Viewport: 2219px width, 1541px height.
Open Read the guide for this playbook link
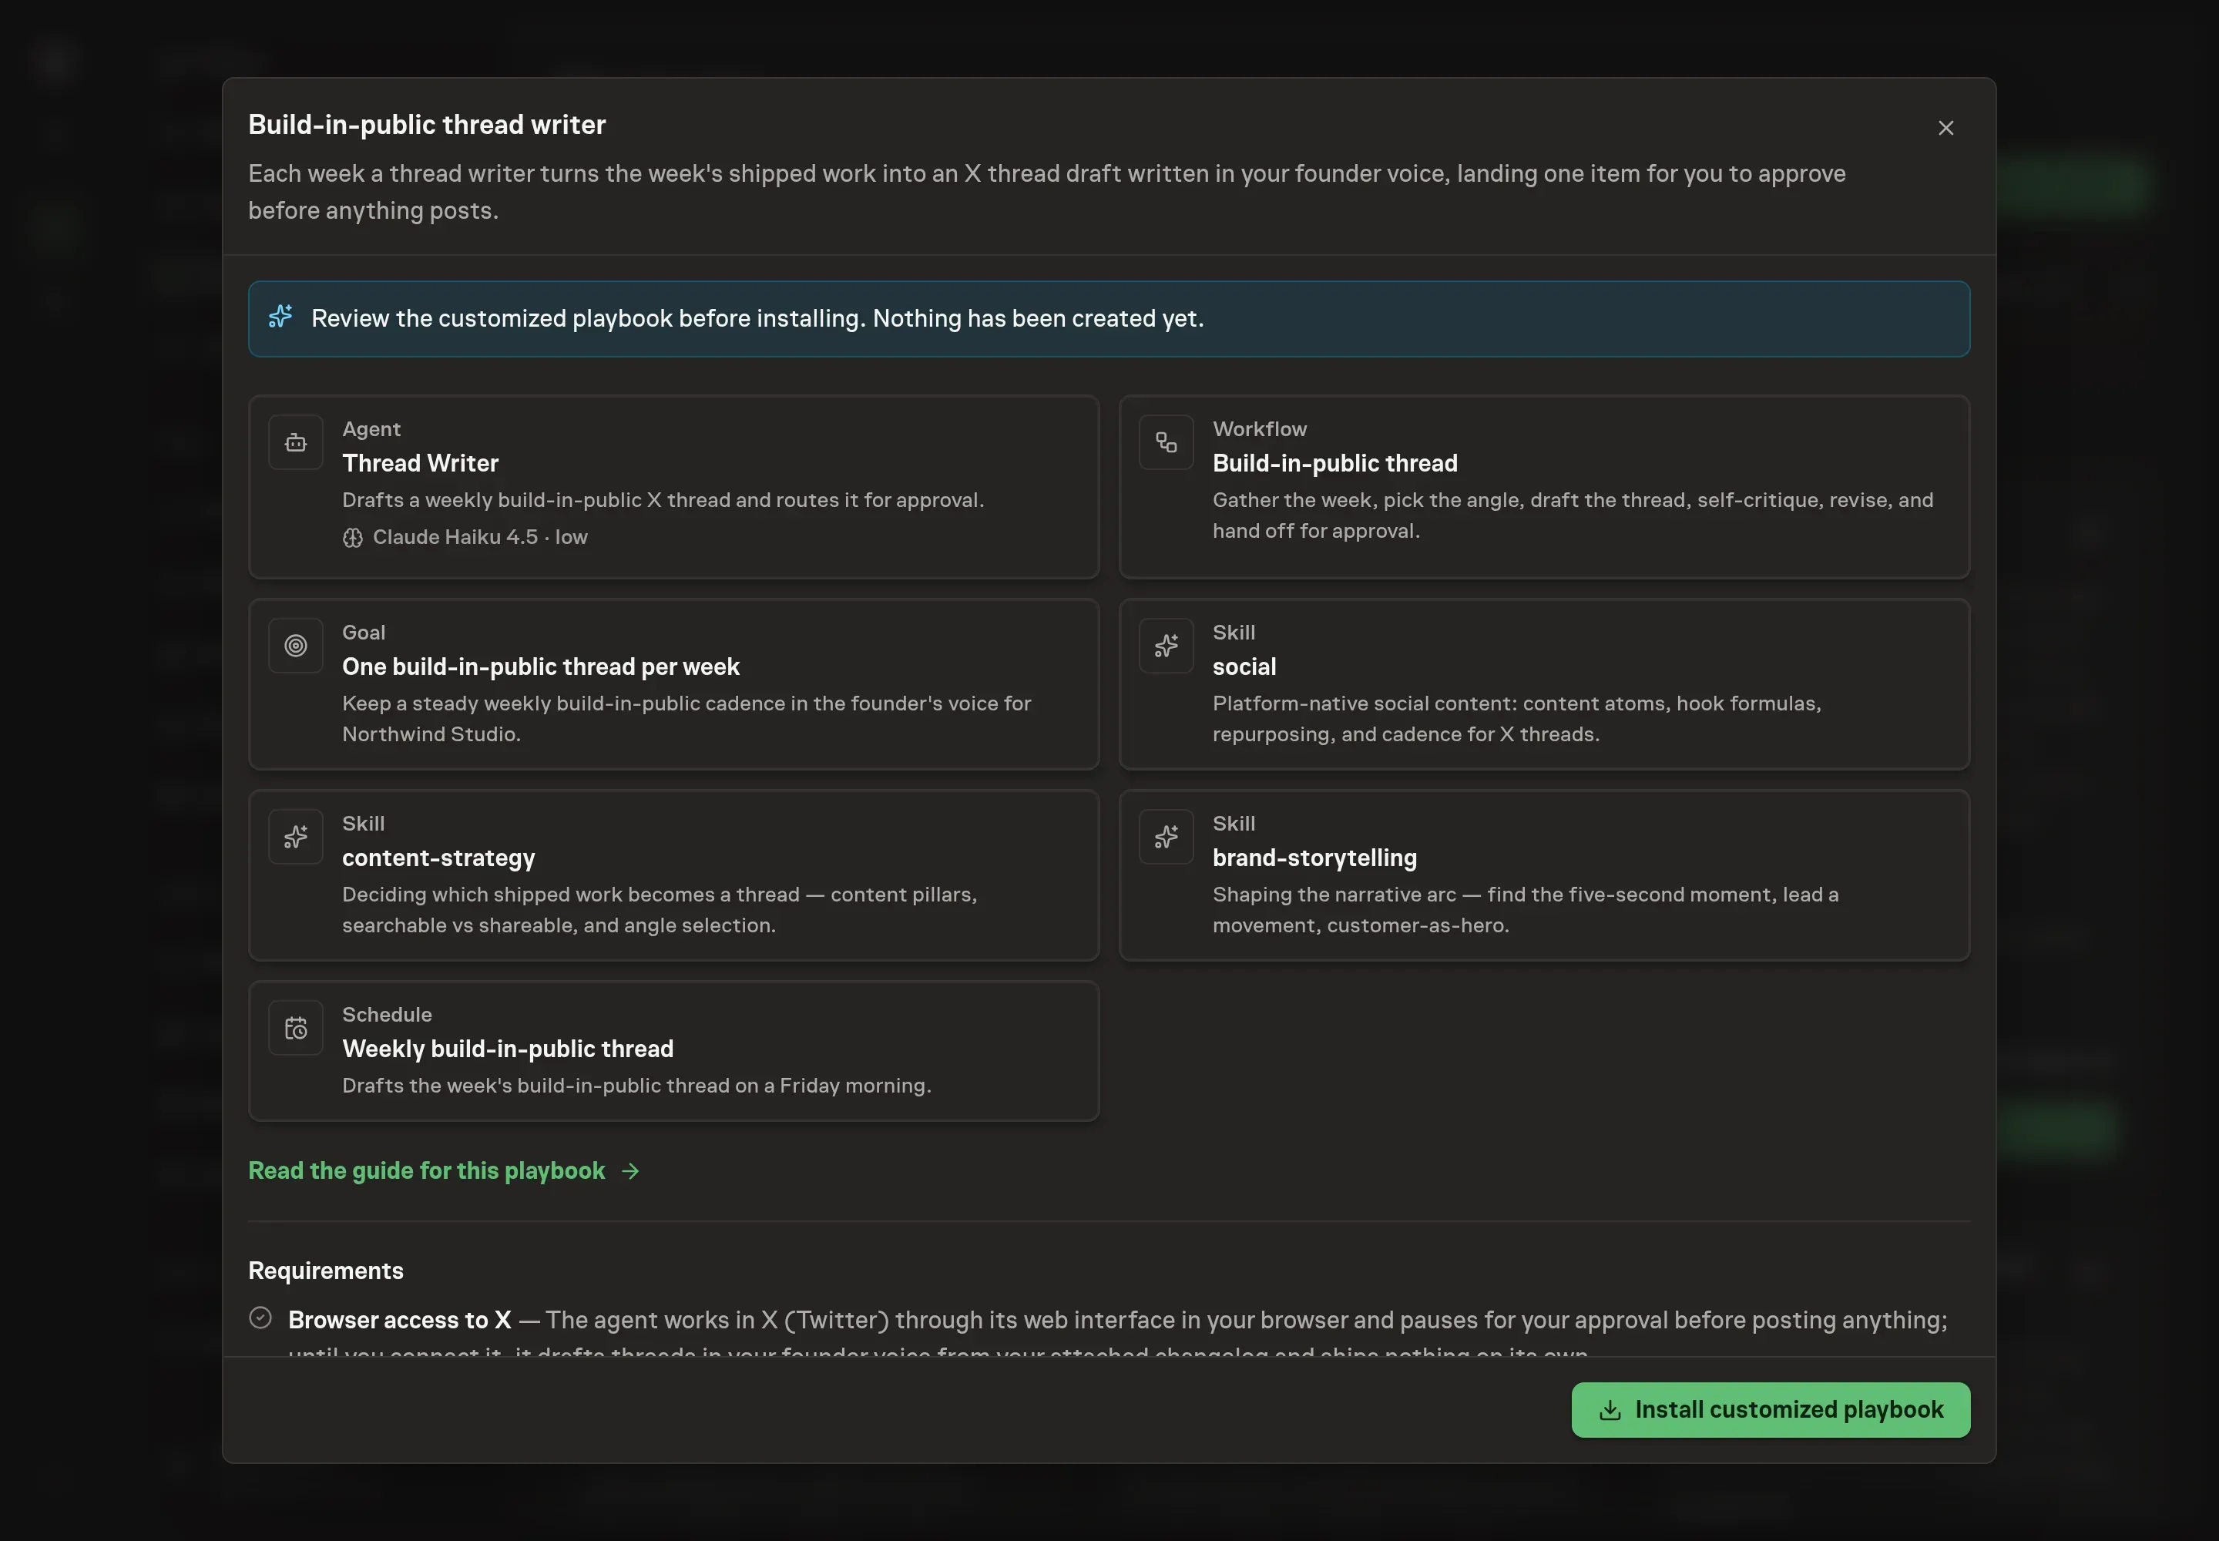point(443,1171)
